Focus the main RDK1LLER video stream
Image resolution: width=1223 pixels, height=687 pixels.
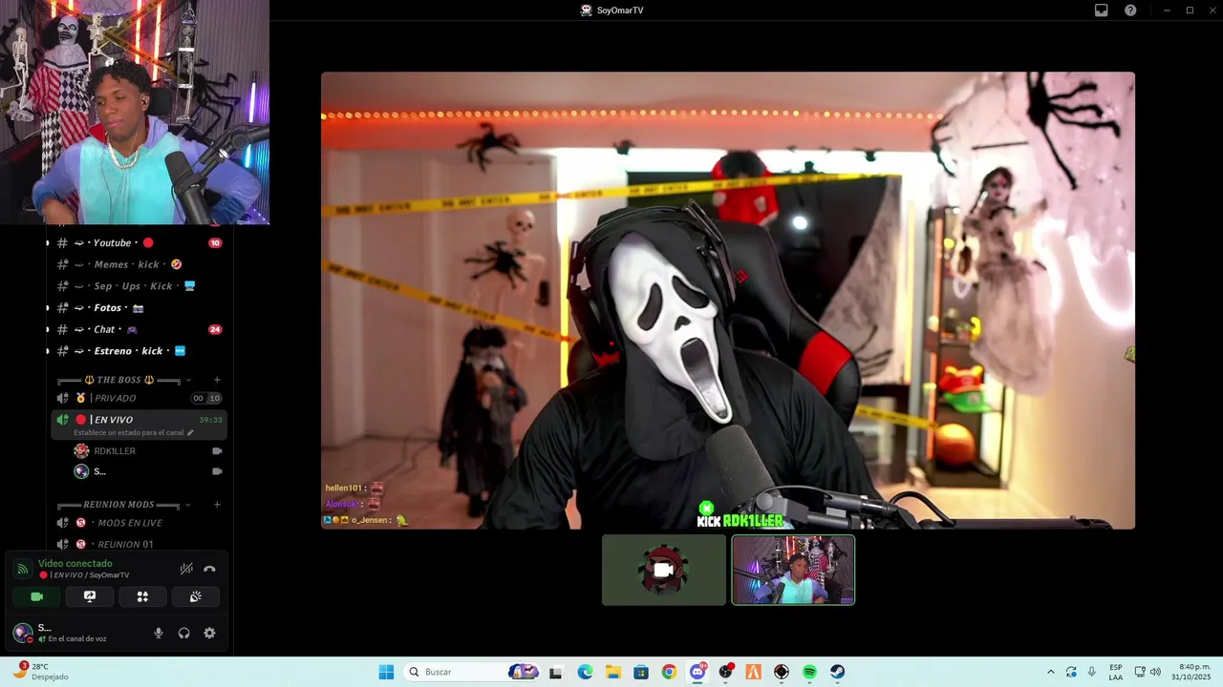pyautogui.click(x=728, y=301)
